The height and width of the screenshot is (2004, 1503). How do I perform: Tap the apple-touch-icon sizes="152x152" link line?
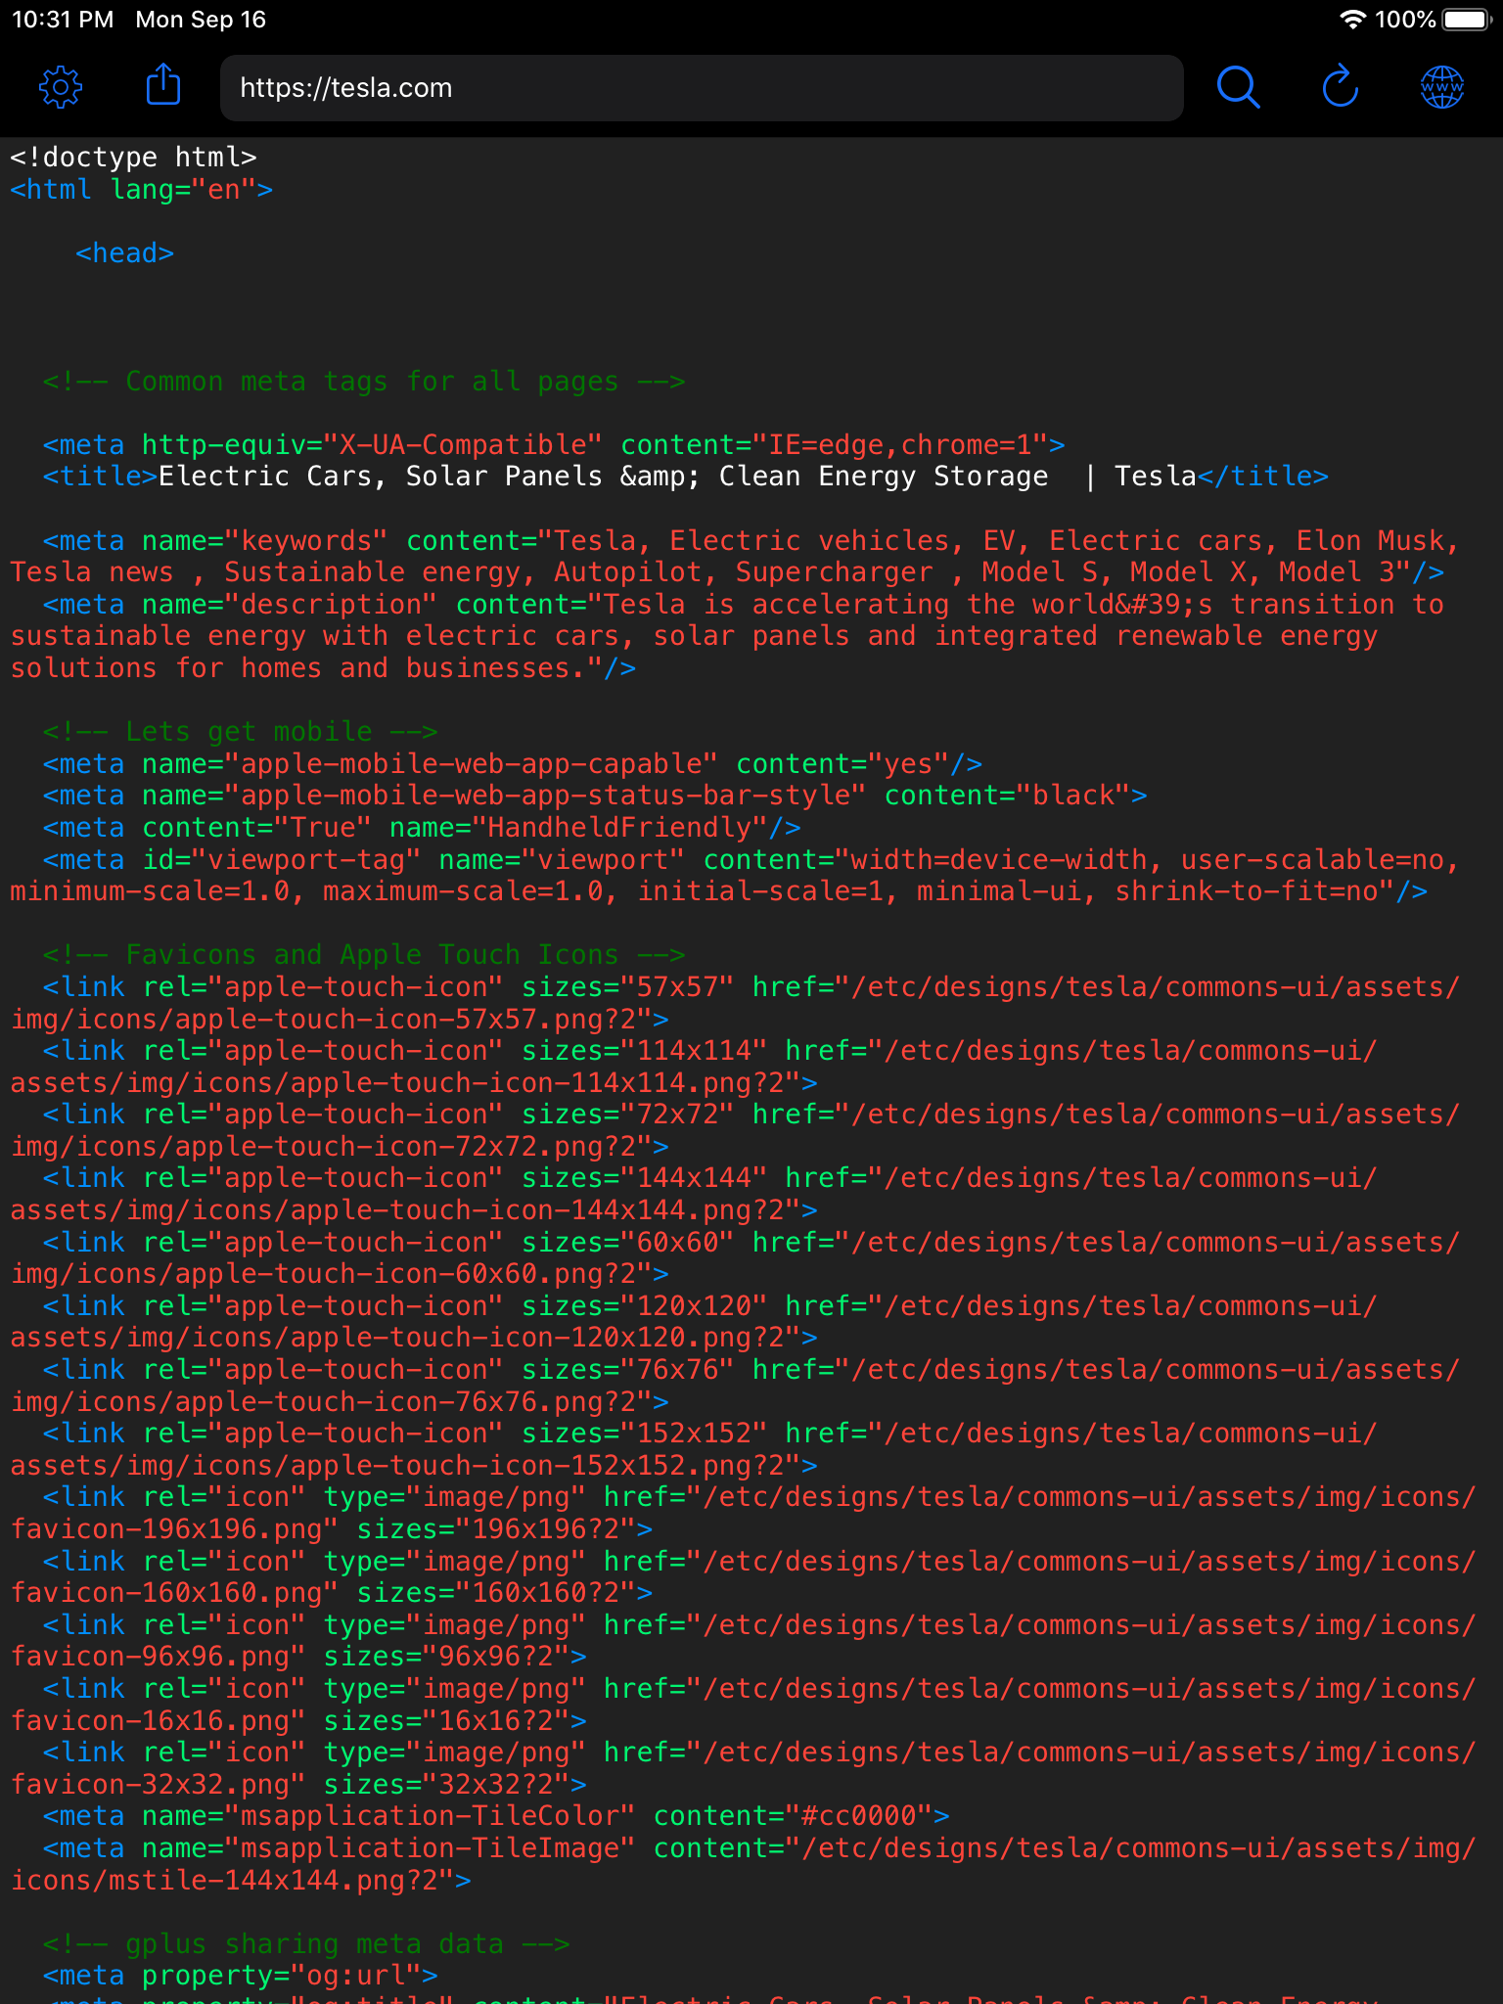(x=695, y=1448)
